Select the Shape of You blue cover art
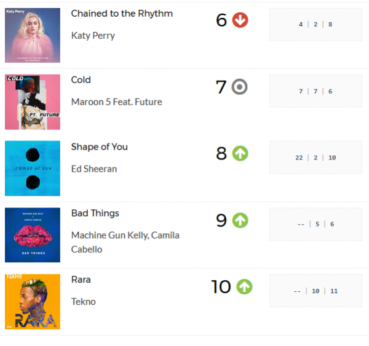This screenshot has height=346, width=369. coord(33,169)
